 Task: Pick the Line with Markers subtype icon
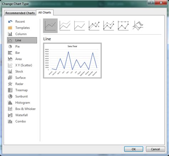click(94, 26)
